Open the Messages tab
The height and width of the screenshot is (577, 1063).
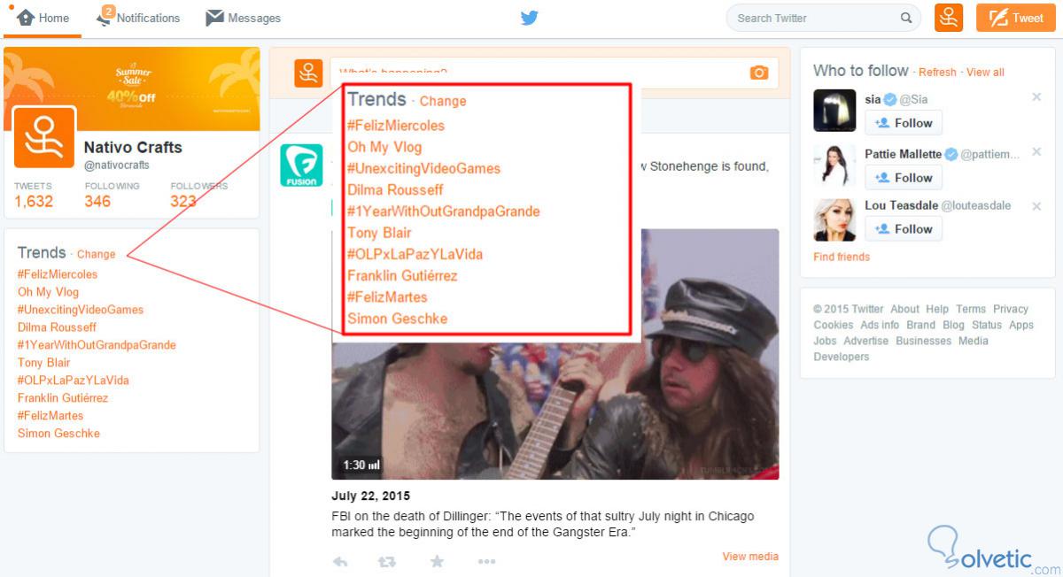coord(243,18)
